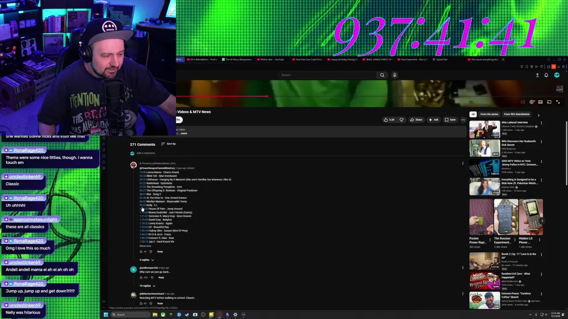Click the YouTube upload/create icon
Screen dimensions: 568x319
click(x=537, y=75)
